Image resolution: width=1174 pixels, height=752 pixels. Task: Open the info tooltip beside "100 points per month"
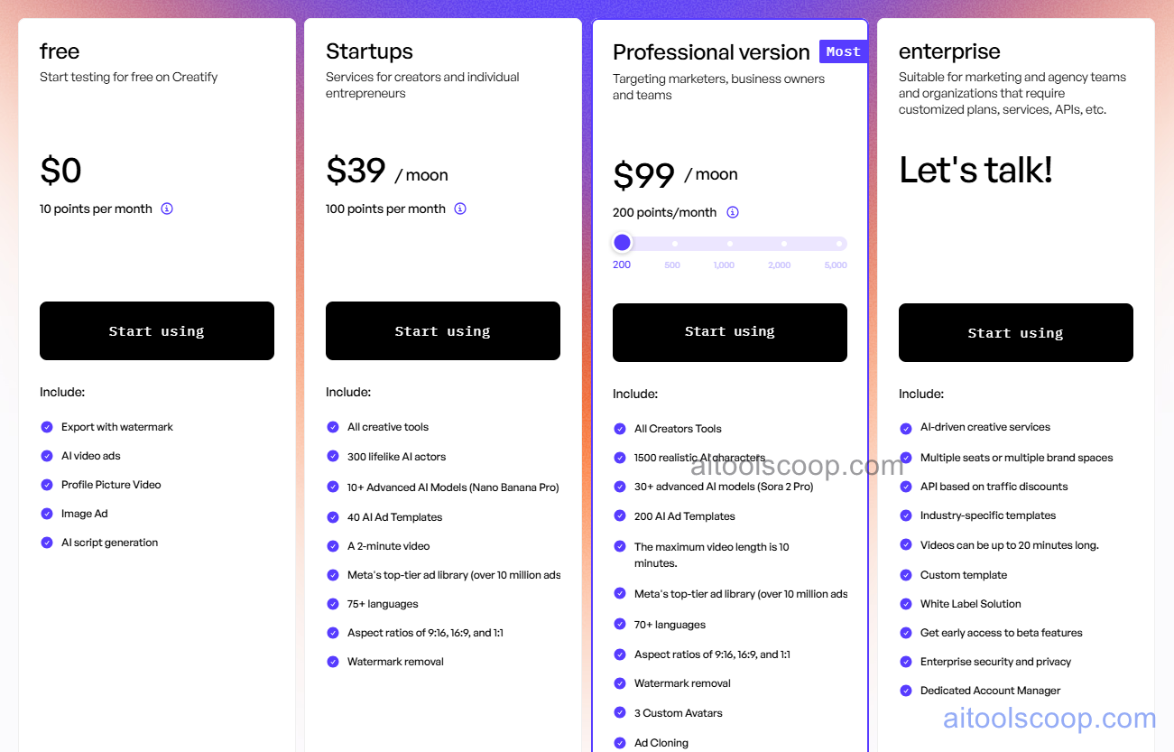point(459,208)
